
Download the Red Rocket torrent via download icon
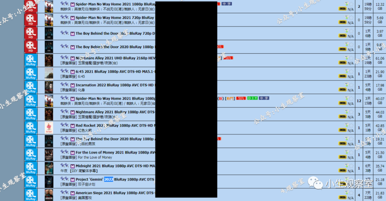point(347,125)
